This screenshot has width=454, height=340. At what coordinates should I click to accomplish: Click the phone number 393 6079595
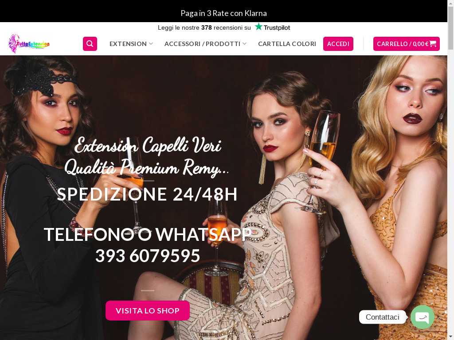point(148,256)
